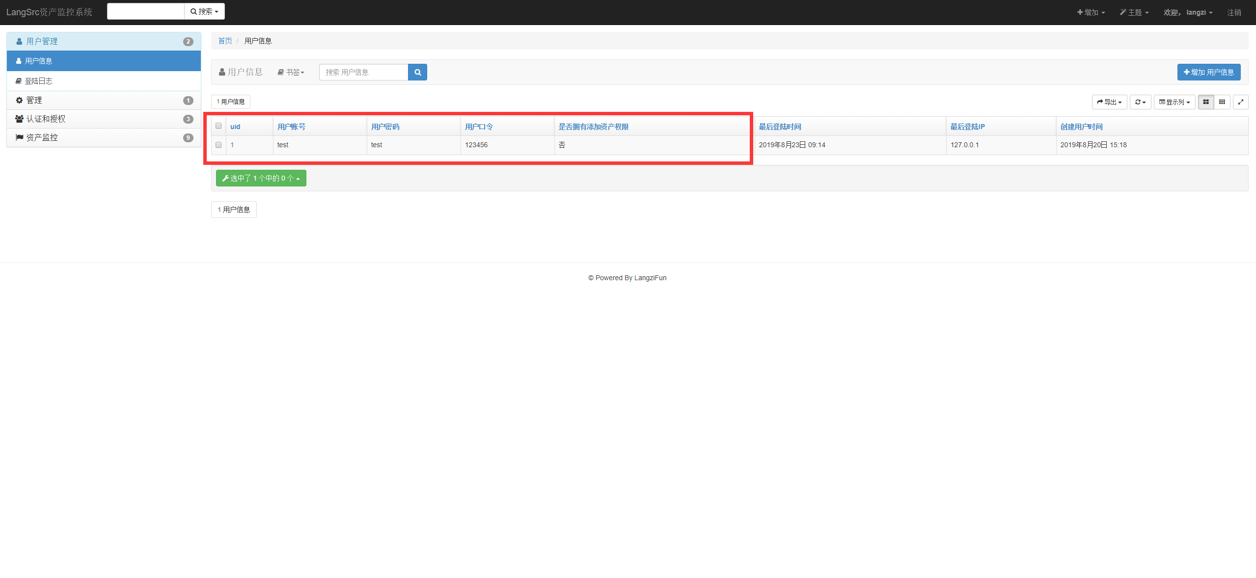The image size is (1256, 578).
Task: Switch to the small grid layout icon
Action: (x=1222, y=102)
